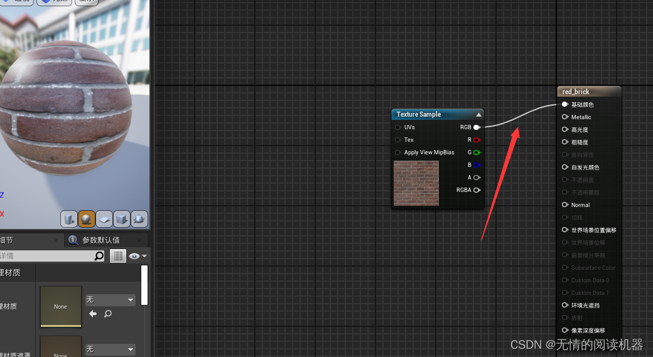
Task: Click the first None material thumbnail
Action: tap(61, 307)
